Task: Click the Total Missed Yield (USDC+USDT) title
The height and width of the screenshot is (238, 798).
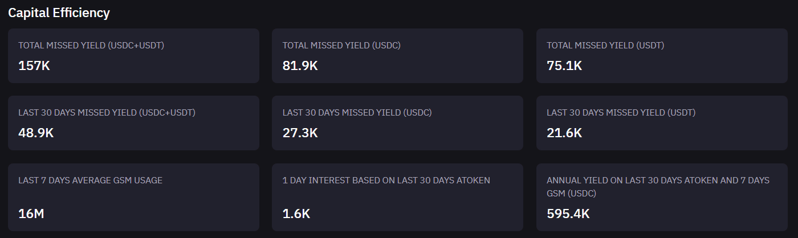Action: [91, 45]
